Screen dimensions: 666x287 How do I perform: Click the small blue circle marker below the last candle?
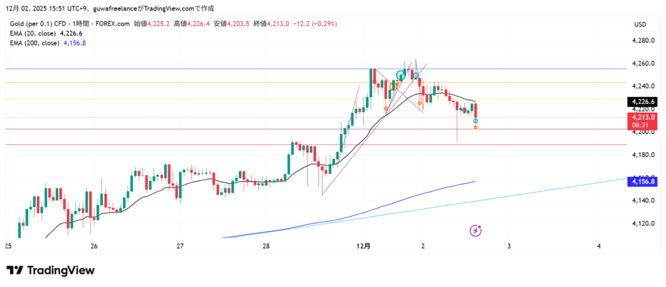point(476,121)
